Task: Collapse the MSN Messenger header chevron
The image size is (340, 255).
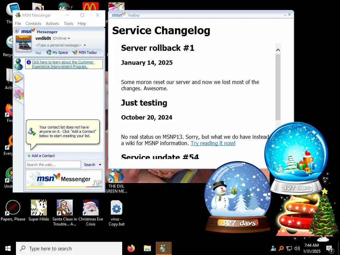Action: click(17, 31)
